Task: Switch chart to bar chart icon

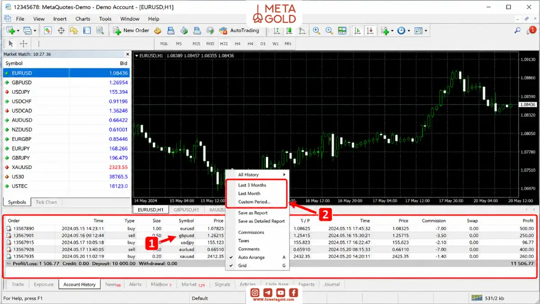Action: click(277, 31)
